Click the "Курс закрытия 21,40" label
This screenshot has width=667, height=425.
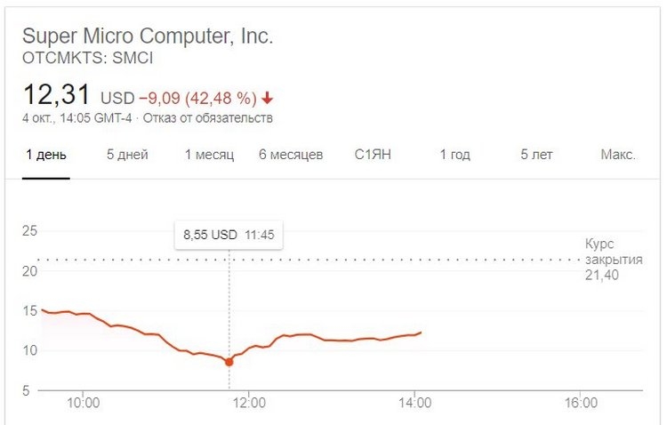pyautogui.click(x=614, y=259)
